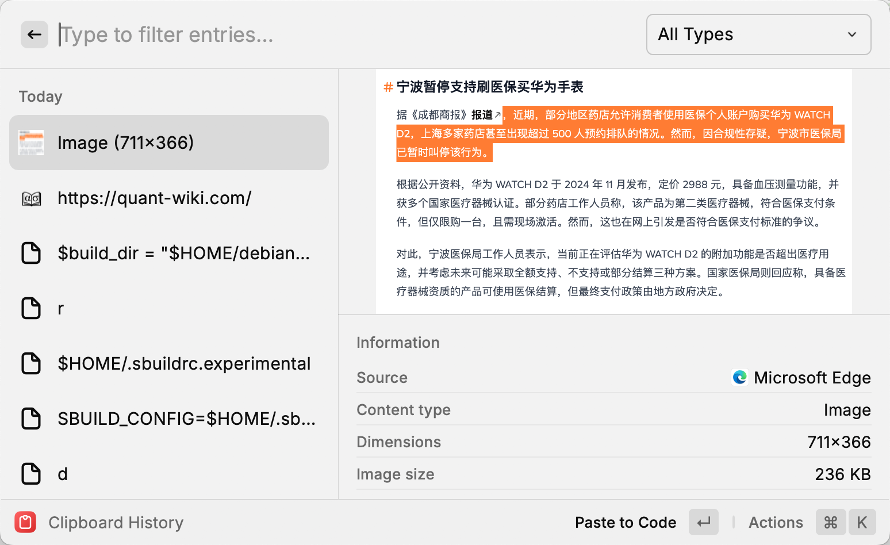Click the Microsoft Edge icon in the Source row
This screenshot has width=890, height=545.
click(x=739, y=377)
